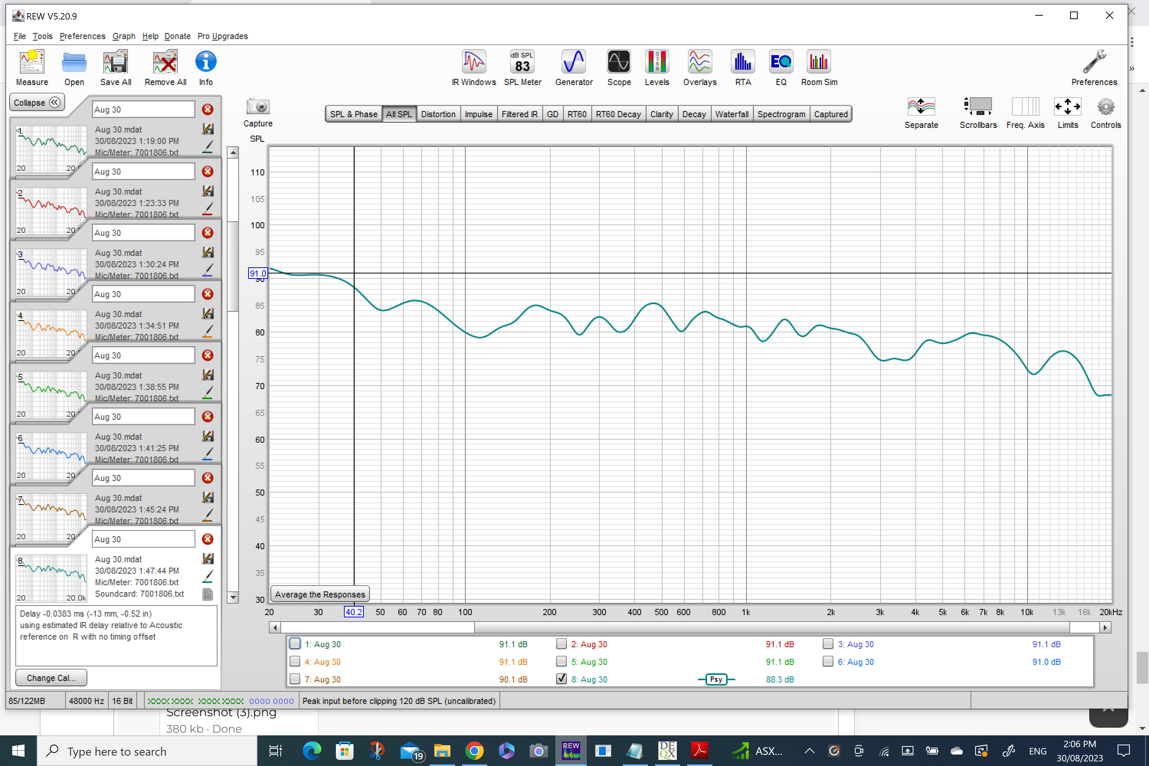Open the Scope tool
1149x766 pixels.
click(619, 68)
